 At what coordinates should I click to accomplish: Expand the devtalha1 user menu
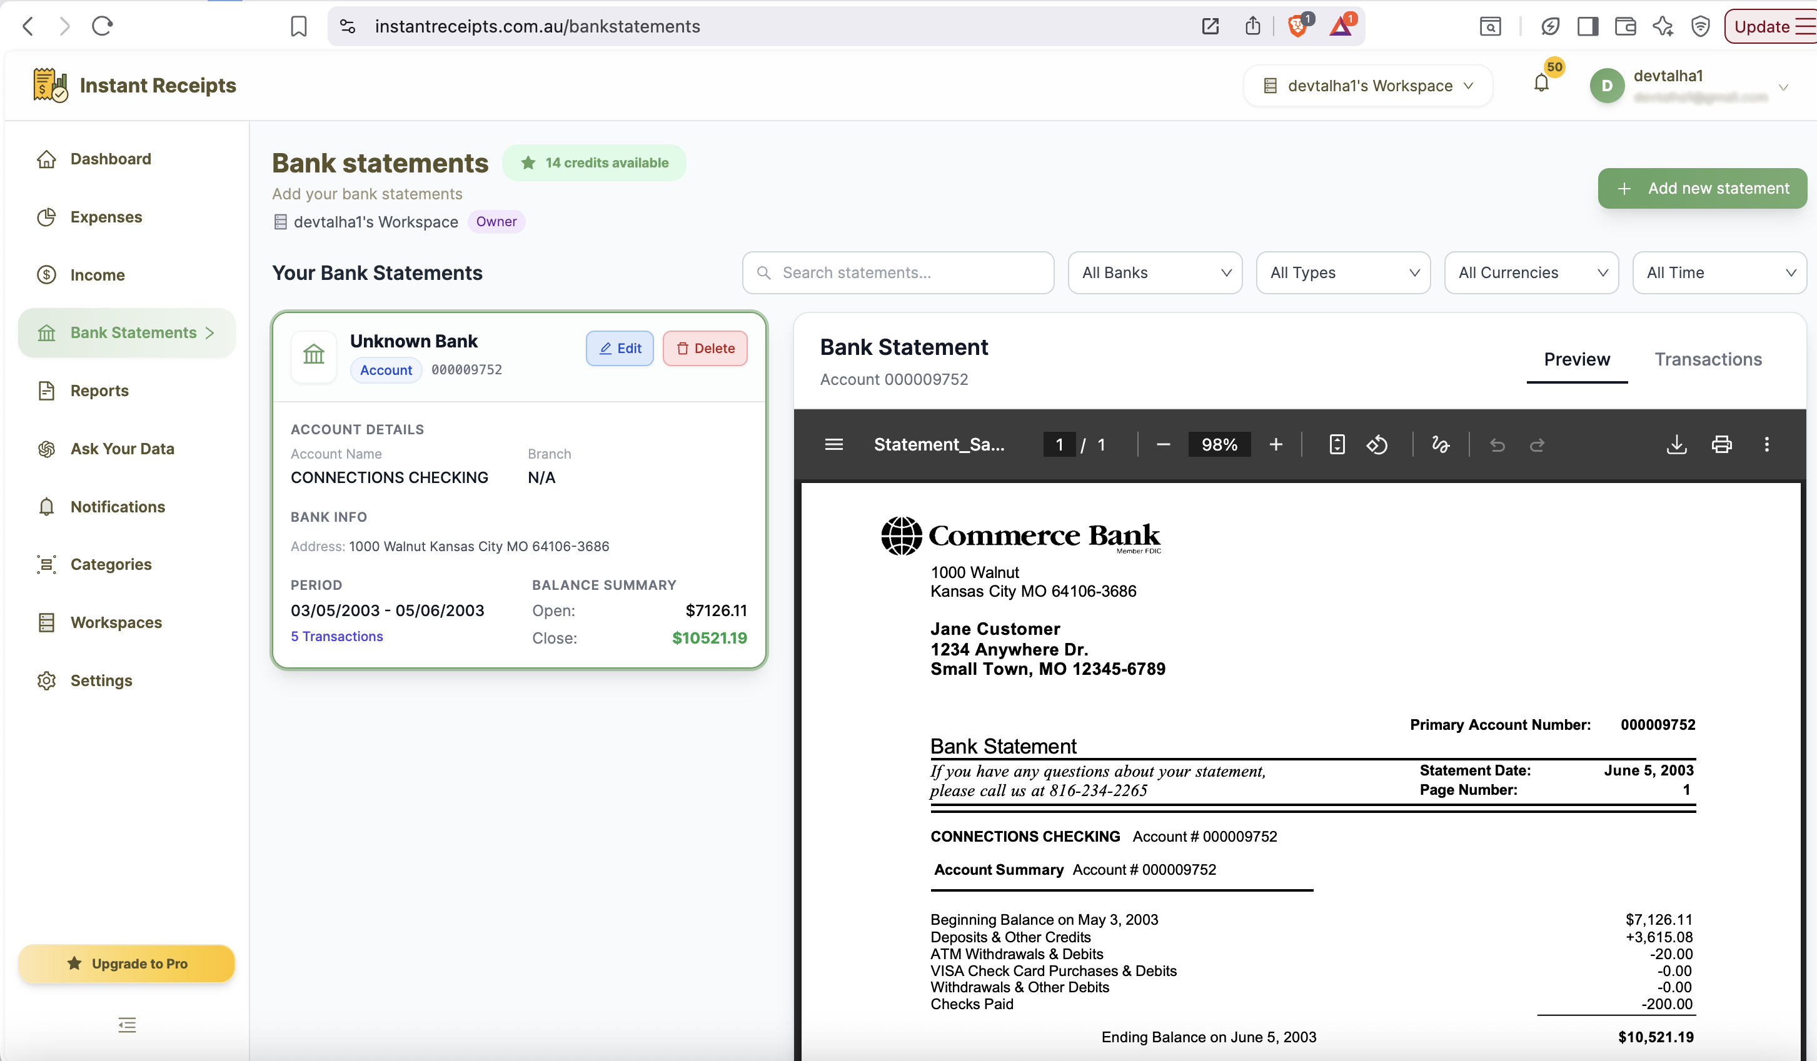tap(1783, 88)
